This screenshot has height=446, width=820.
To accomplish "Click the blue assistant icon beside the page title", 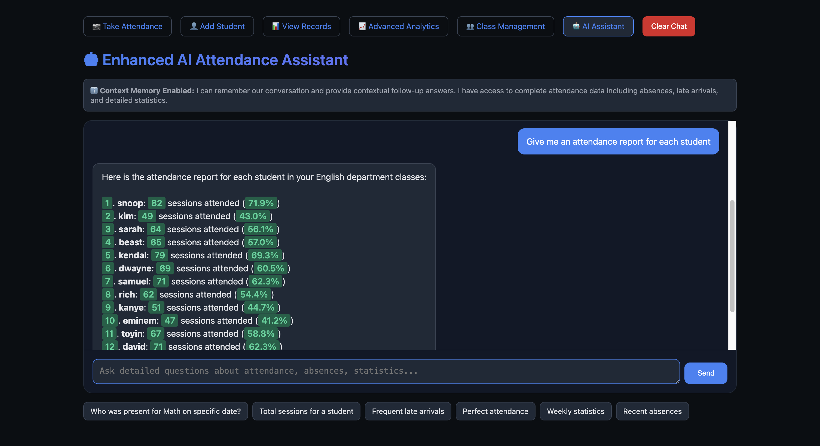I will (91, 59).
